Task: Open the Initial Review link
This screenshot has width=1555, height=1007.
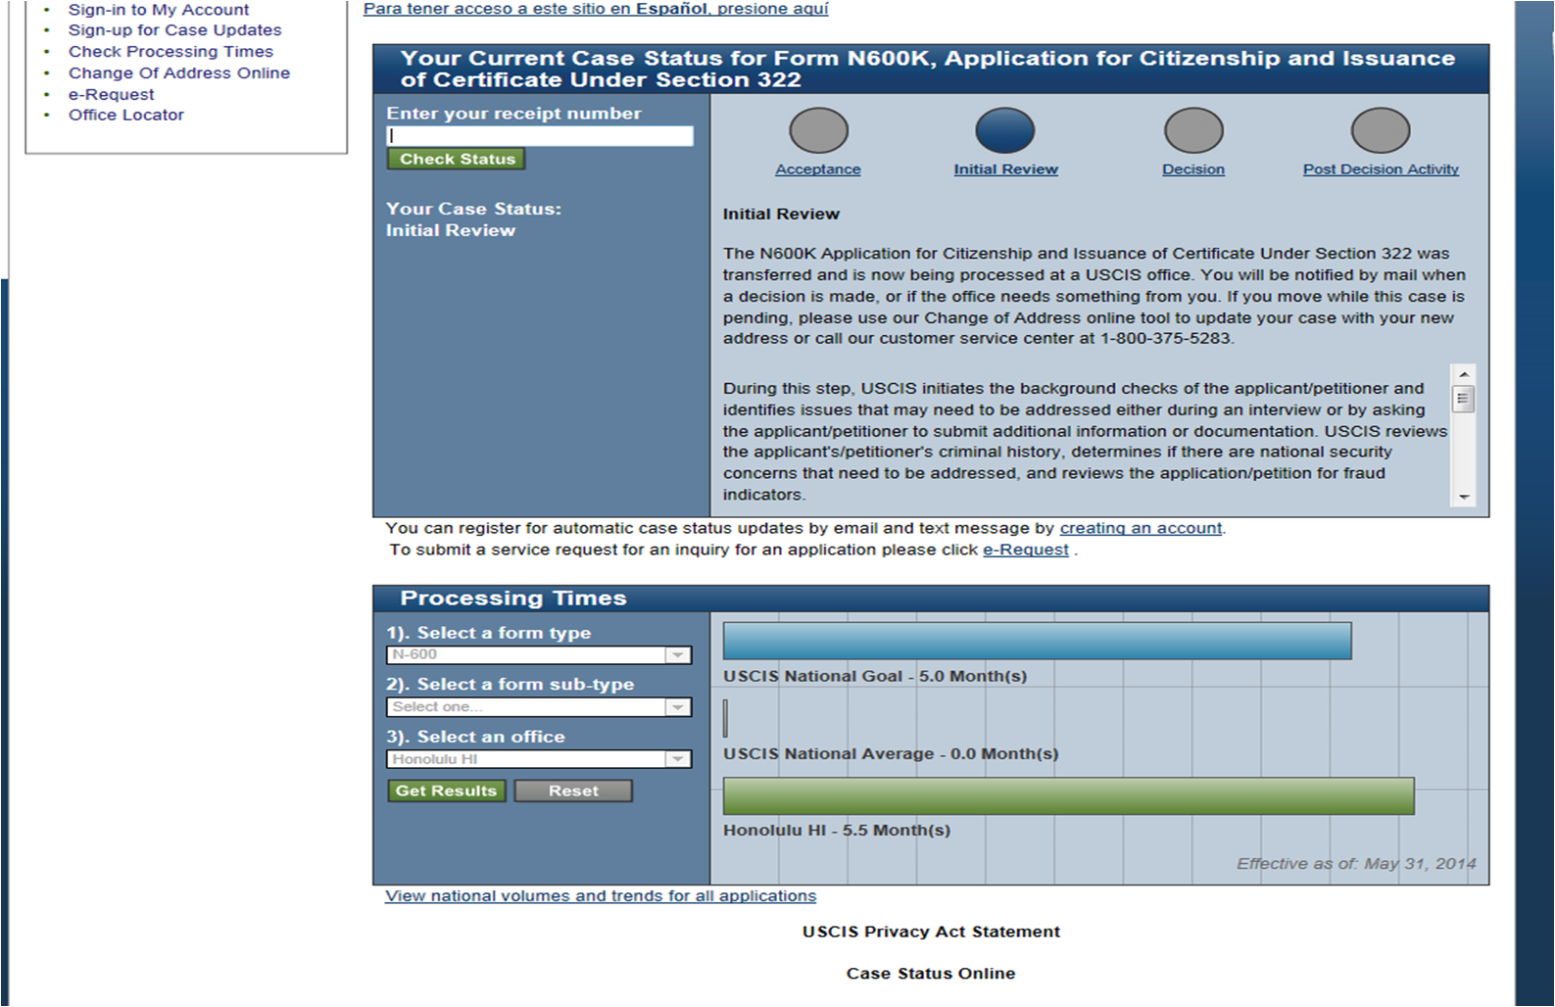Action: tap(1006, 169)
